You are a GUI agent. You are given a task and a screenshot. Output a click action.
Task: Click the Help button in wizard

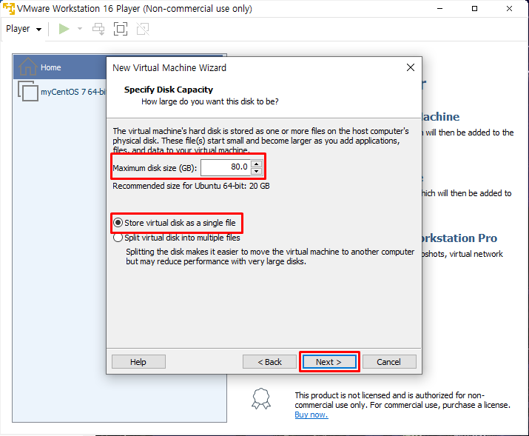[x=138, y=362]
